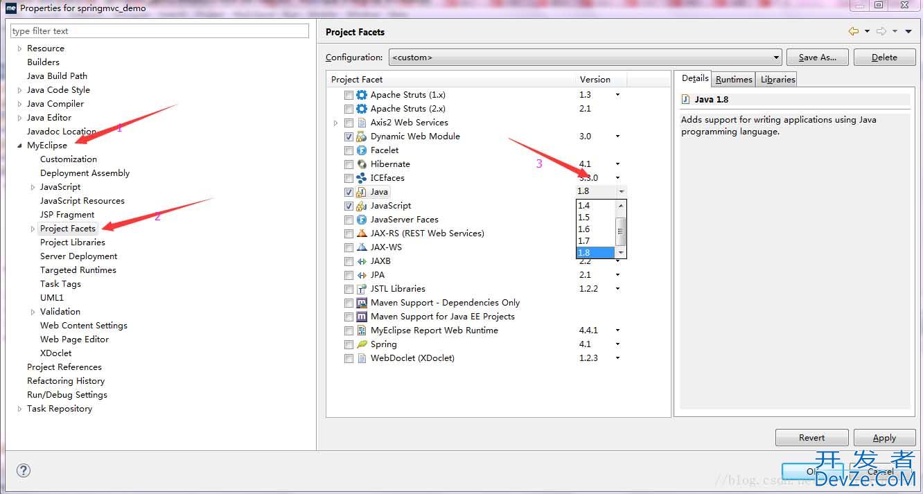This screenshot has width=923, height=494.
Task: Check the Axis2 Web Services checkbox
Action: tap(349, 123)
